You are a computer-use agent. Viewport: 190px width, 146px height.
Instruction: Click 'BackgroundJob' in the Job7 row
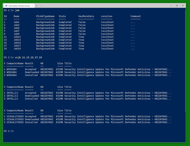45,31
